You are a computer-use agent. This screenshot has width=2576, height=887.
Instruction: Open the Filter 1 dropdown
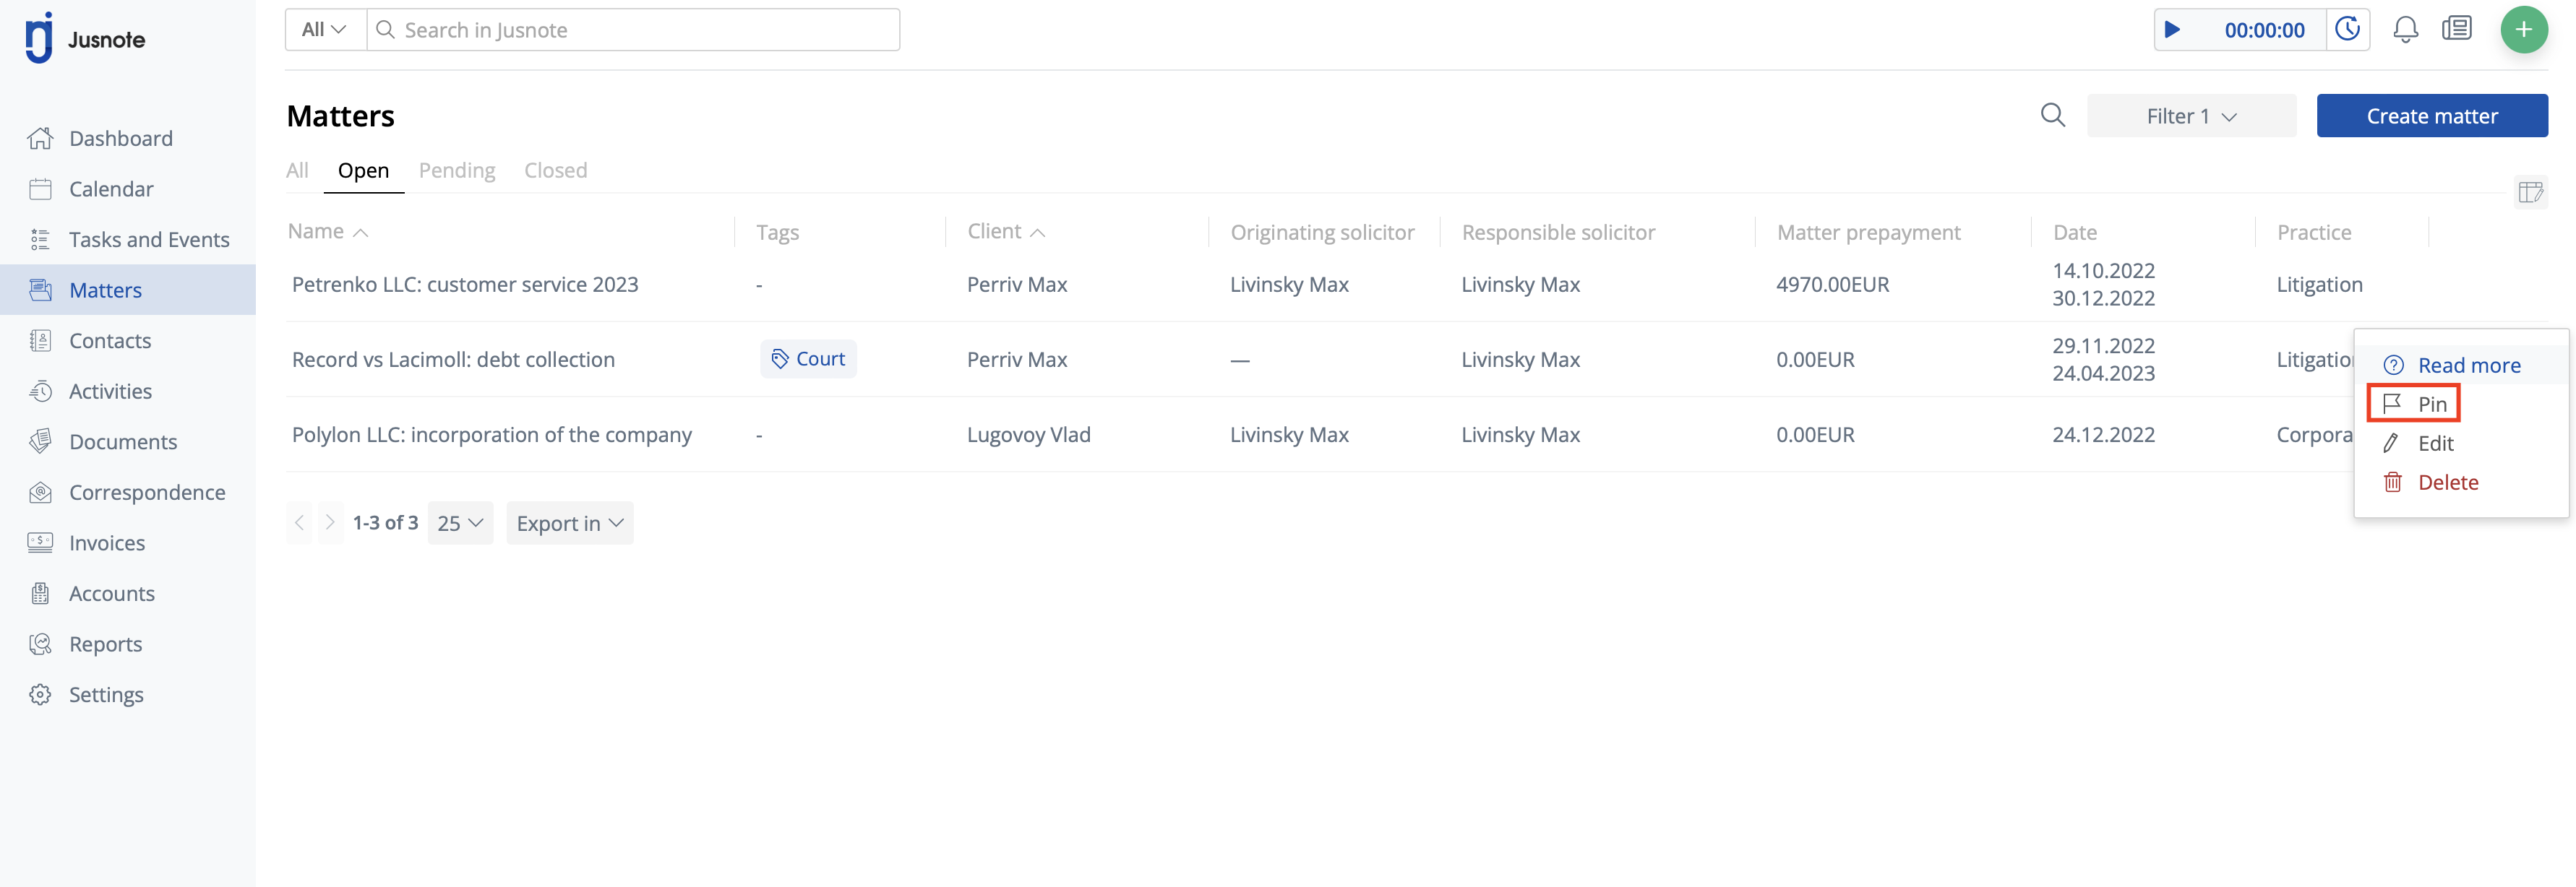tap(2191, 116)
